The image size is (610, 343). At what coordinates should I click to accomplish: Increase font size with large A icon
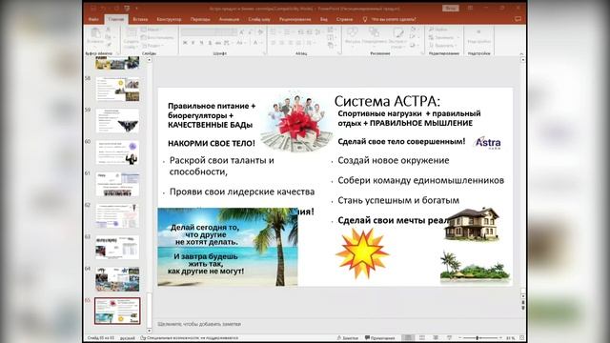point(242,31)
